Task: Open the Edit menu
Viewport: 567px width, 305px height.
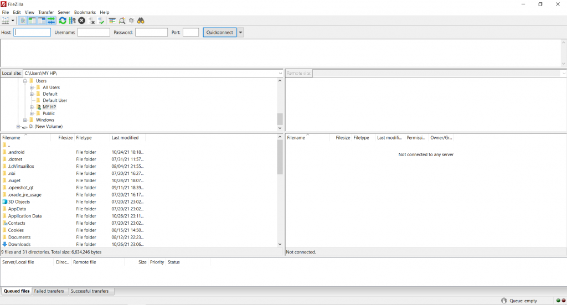Action: (17, 12)
